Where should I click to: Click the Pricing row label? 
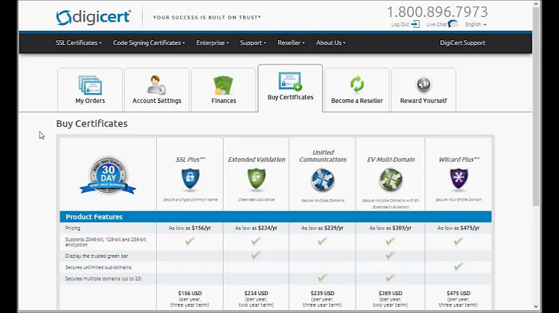click(73, 228)
